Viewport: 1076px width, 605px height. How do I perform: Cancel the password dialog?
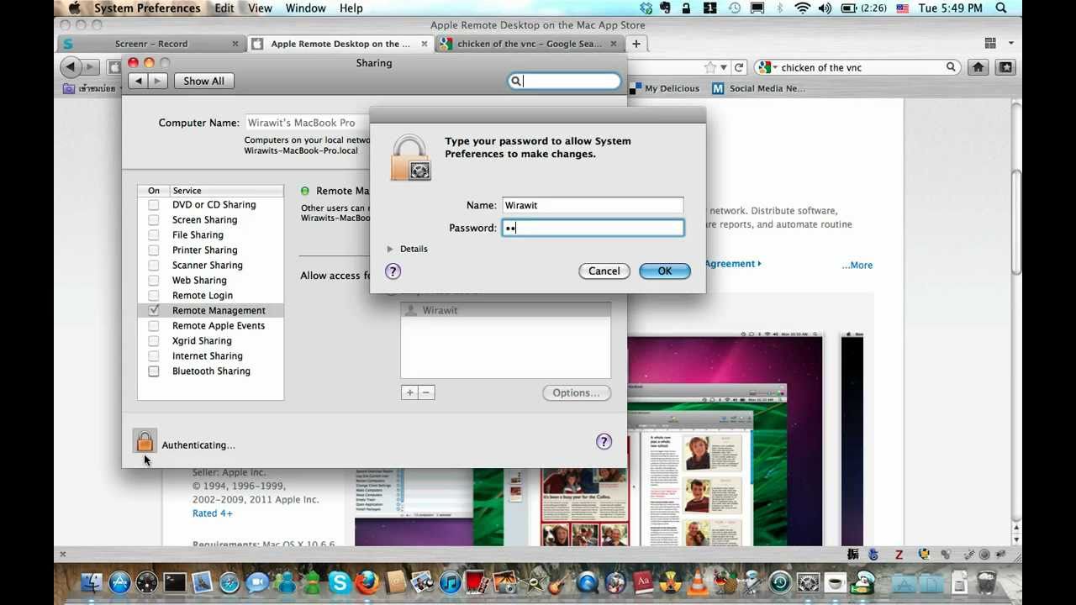[604, 271]
